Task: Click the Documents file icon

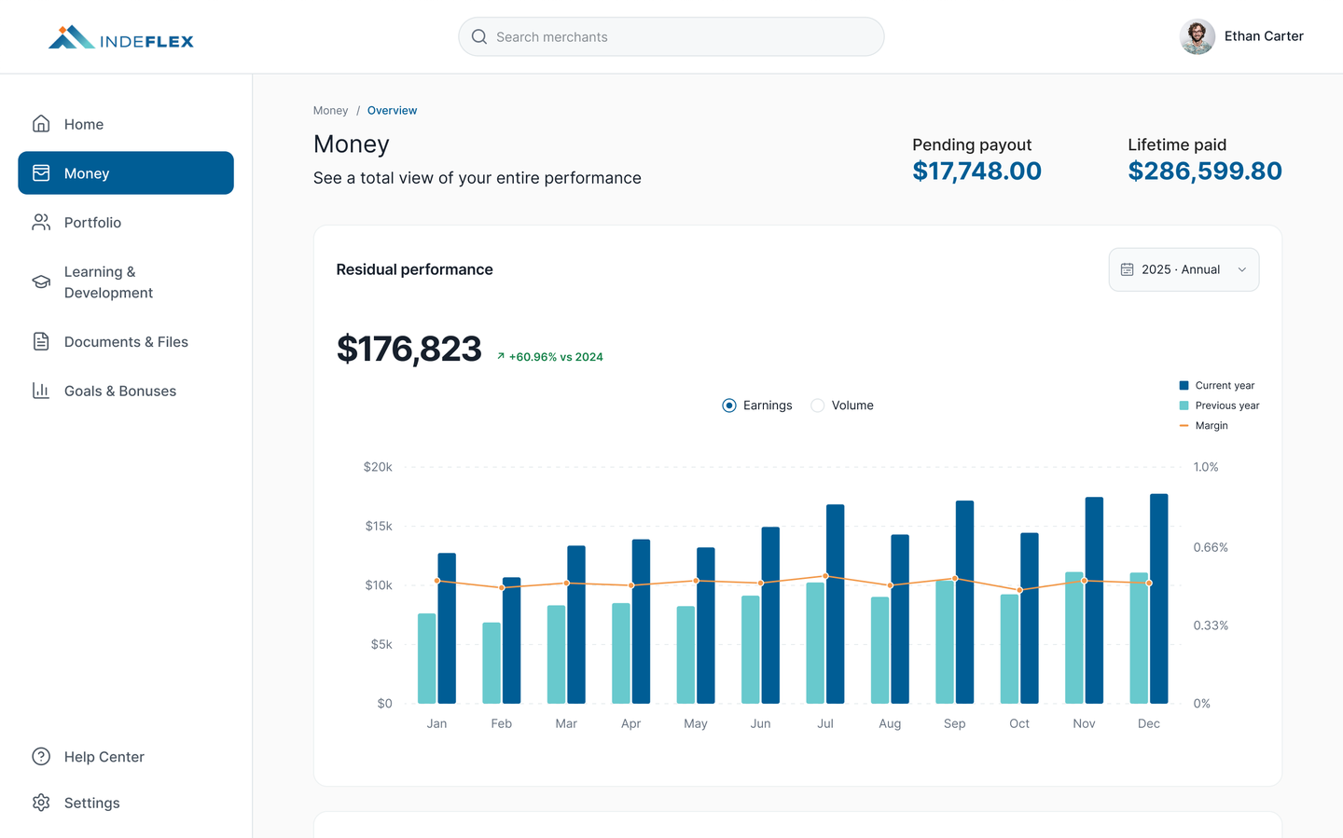Action: click(x=41, y=342)
